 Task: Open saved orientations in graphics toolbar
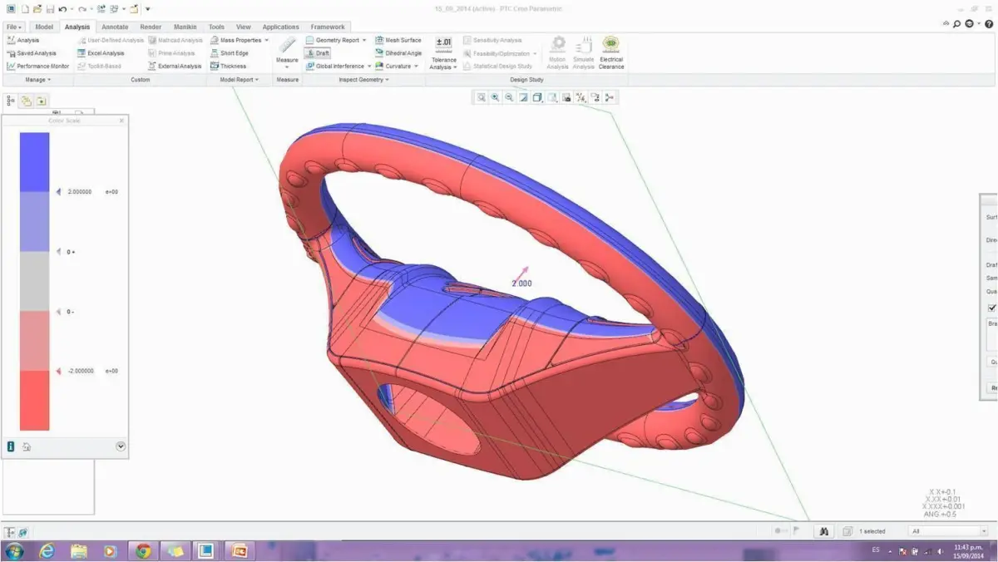[552, 98]
